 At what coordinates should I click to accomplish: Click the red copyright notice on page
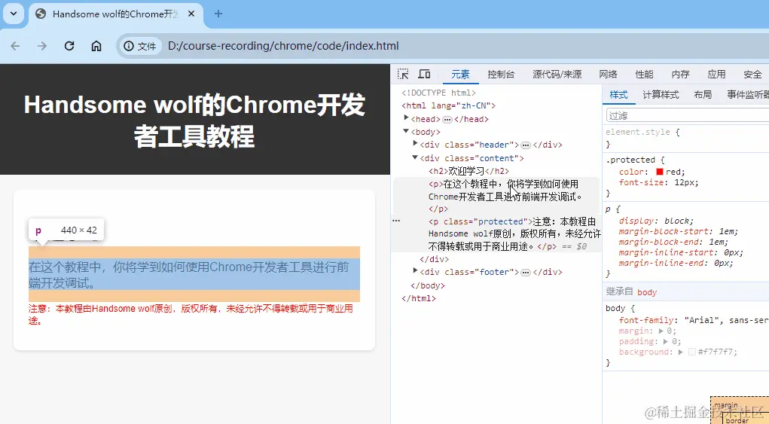[191, 315]
